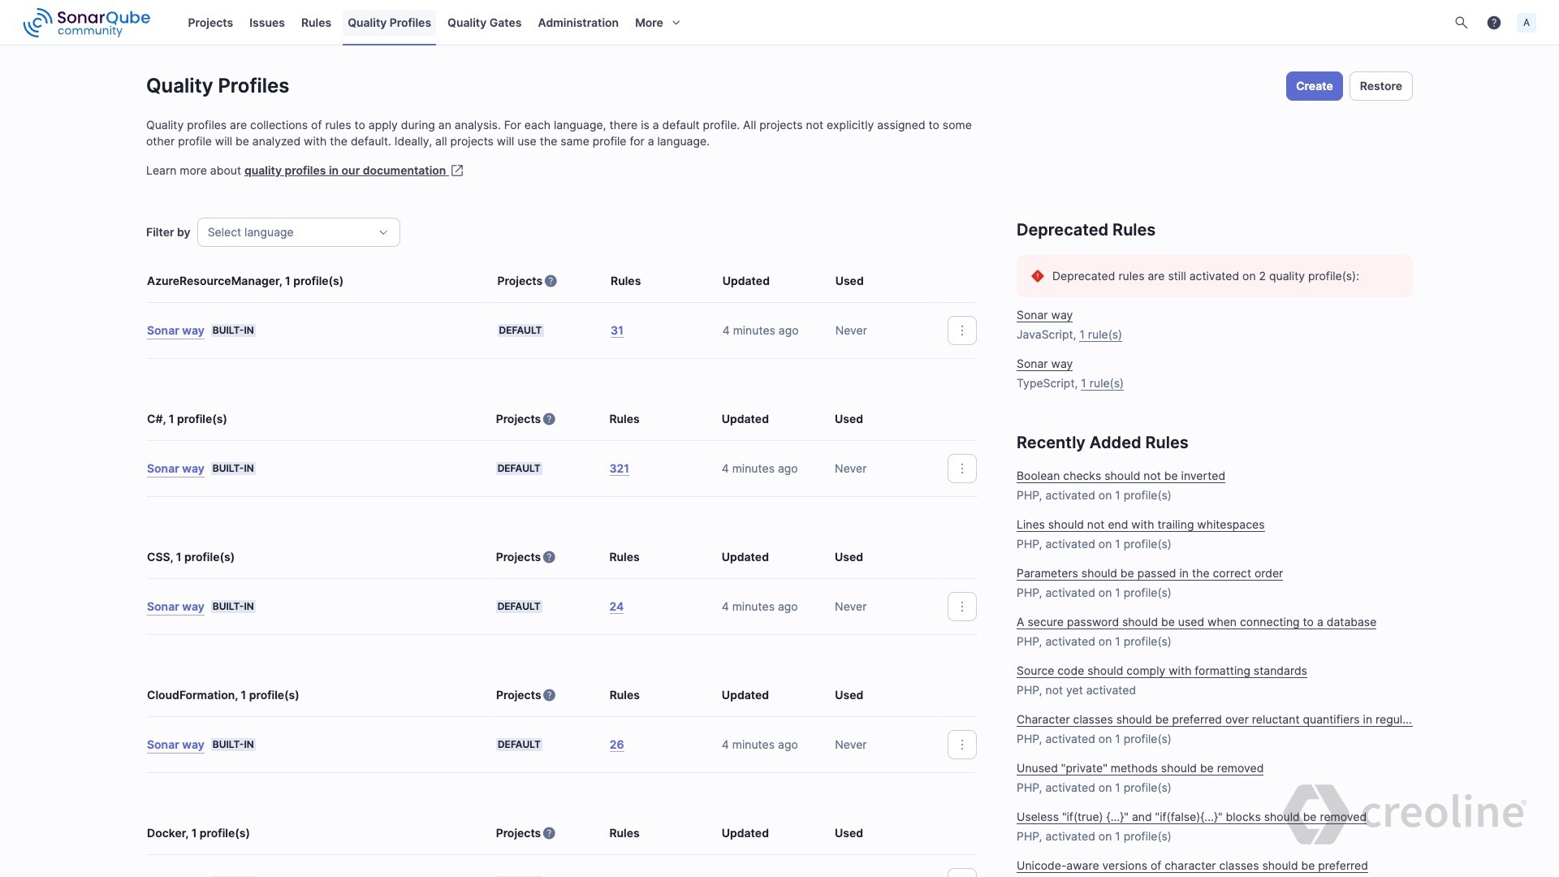The image size is (1559, 877).
Task: Click external link icon after documentation link
Action: coord(457,171)
